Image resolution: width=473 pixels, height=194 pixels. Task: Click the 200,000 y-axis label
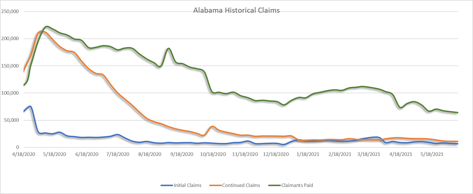(x=10, y=38)
